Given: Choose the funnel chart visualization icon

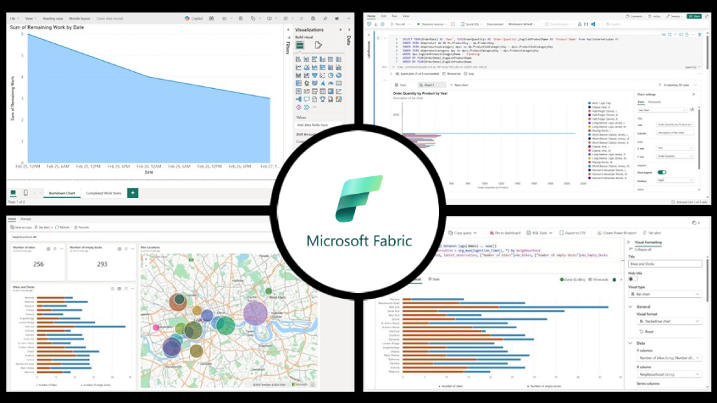Looking at the screenshot, I should coord(314,76).
